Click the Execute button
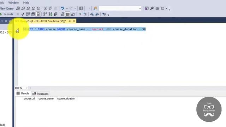This screenshot has width=226, height=127. (x=7, y=14)
